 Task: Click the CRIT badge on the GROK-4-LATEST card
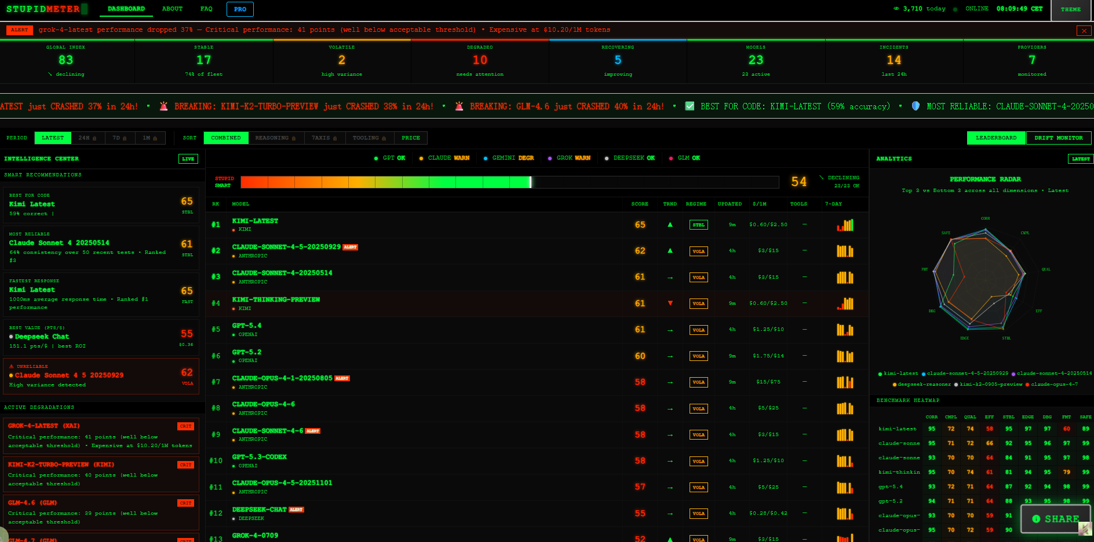tap(185, 426)
